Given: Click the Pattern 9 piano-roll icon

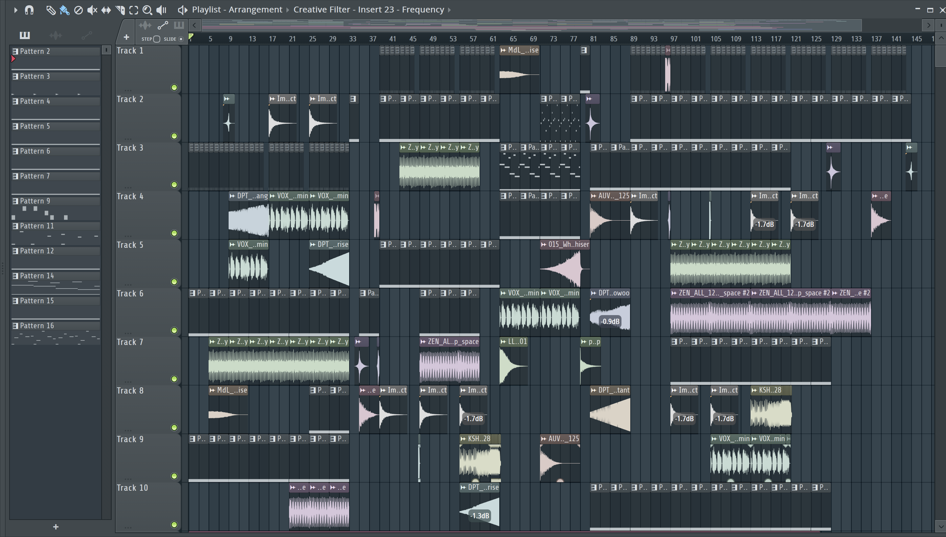Looking at the screenshot, I should point(15,201).
